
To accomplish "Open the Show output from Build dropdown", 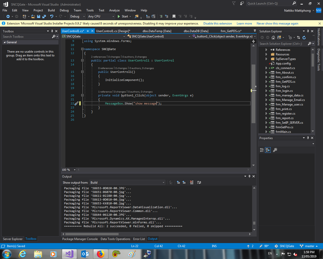I will [x=128, y=182].
